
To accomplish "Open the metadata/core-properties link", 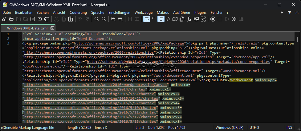I will tap(178, 62).
